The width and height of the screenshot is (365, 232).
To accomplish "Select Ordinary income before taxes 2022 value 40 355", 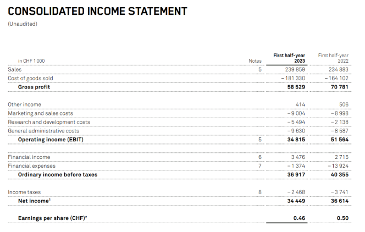I will tap(338, 174).
